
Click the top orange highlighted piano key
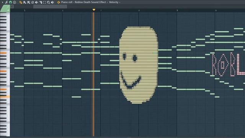pyautogui.click(x=3, y=53)
